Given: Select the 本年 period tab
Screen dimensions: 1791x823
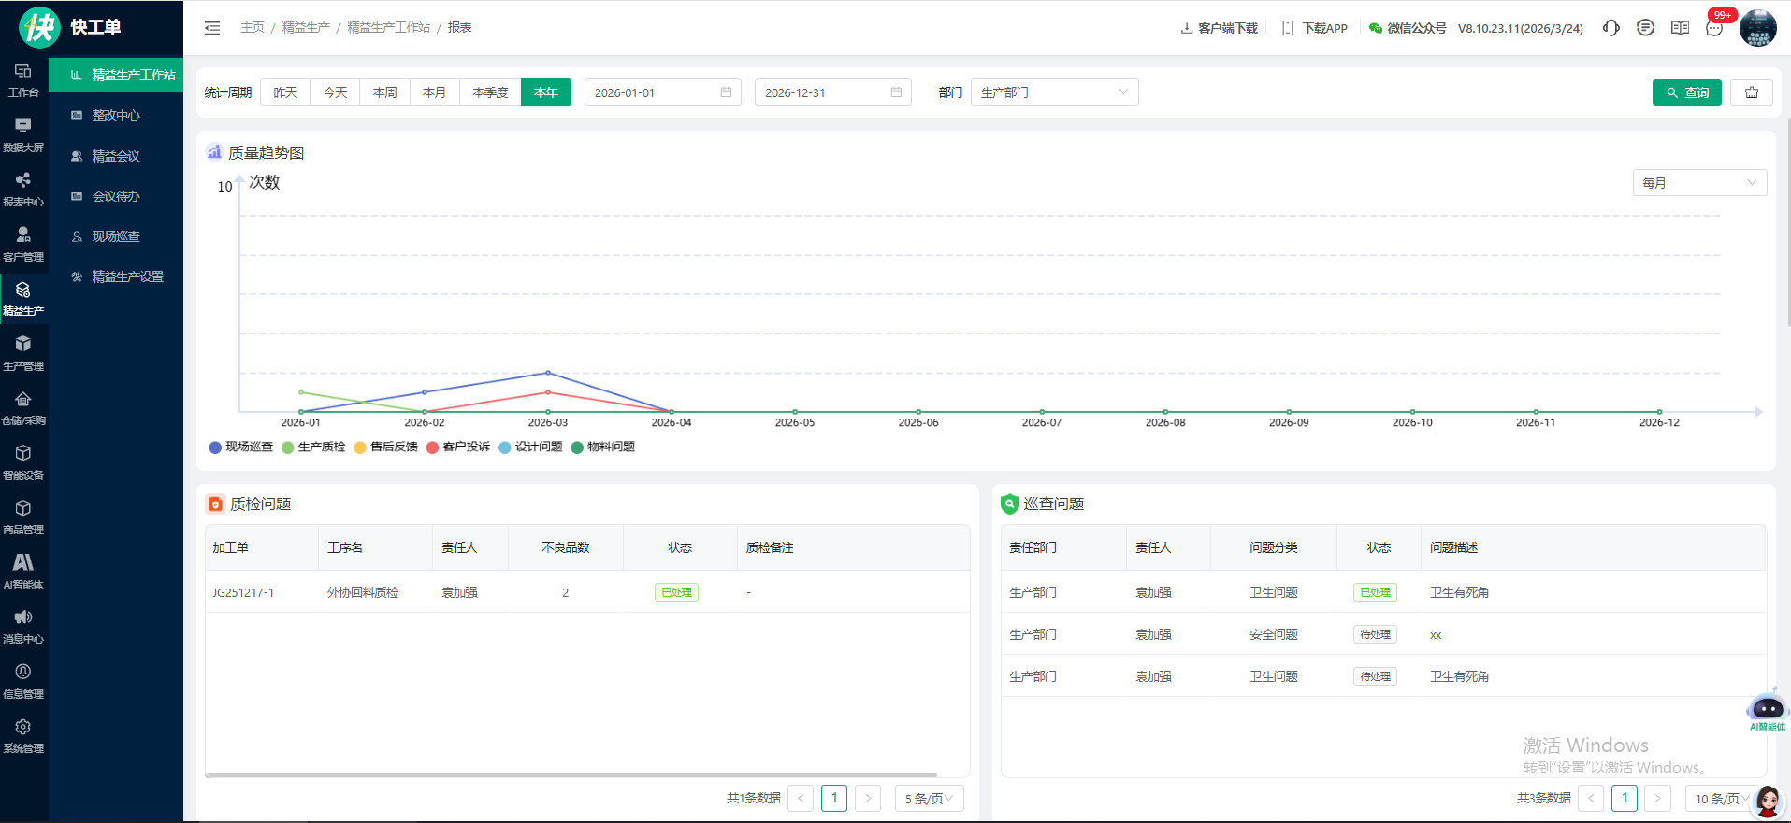Looking at the screenshot, I should tap(546, 92).
